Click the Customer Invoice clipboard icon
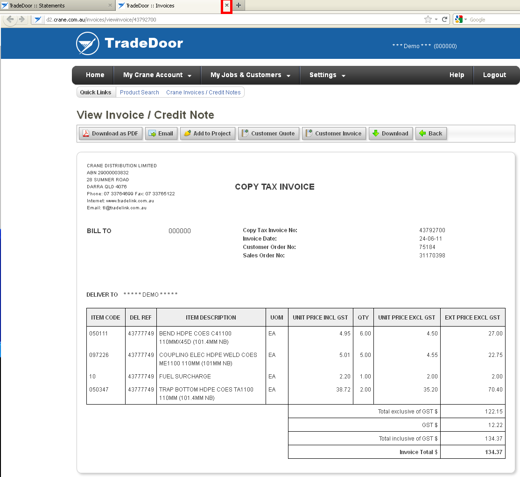 309,133
